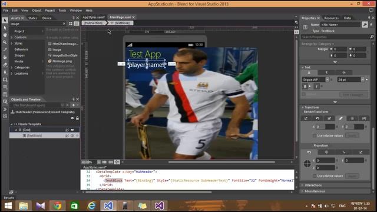Select the TextBlock text tool
The image size is (377, 212).
pos(5,94)
